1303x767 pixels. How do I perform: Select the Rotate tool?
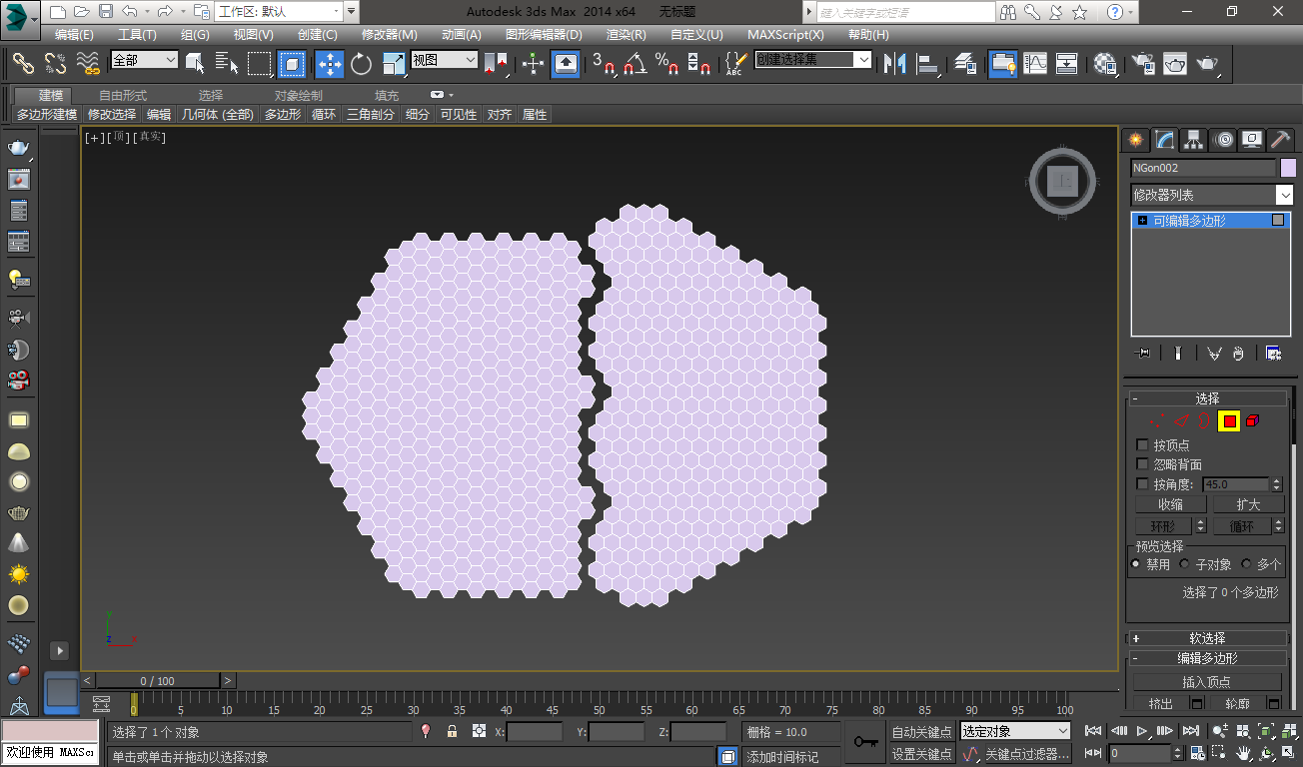(361, 64)
